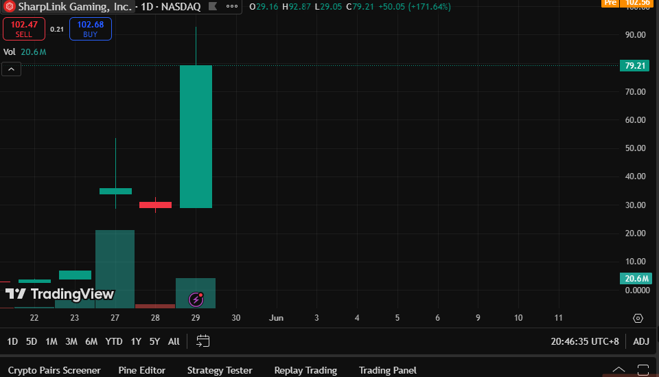Click the blue 102.68 BUY button
The image size is (659, 377).
pyautogui.click(x=91, y=29)
